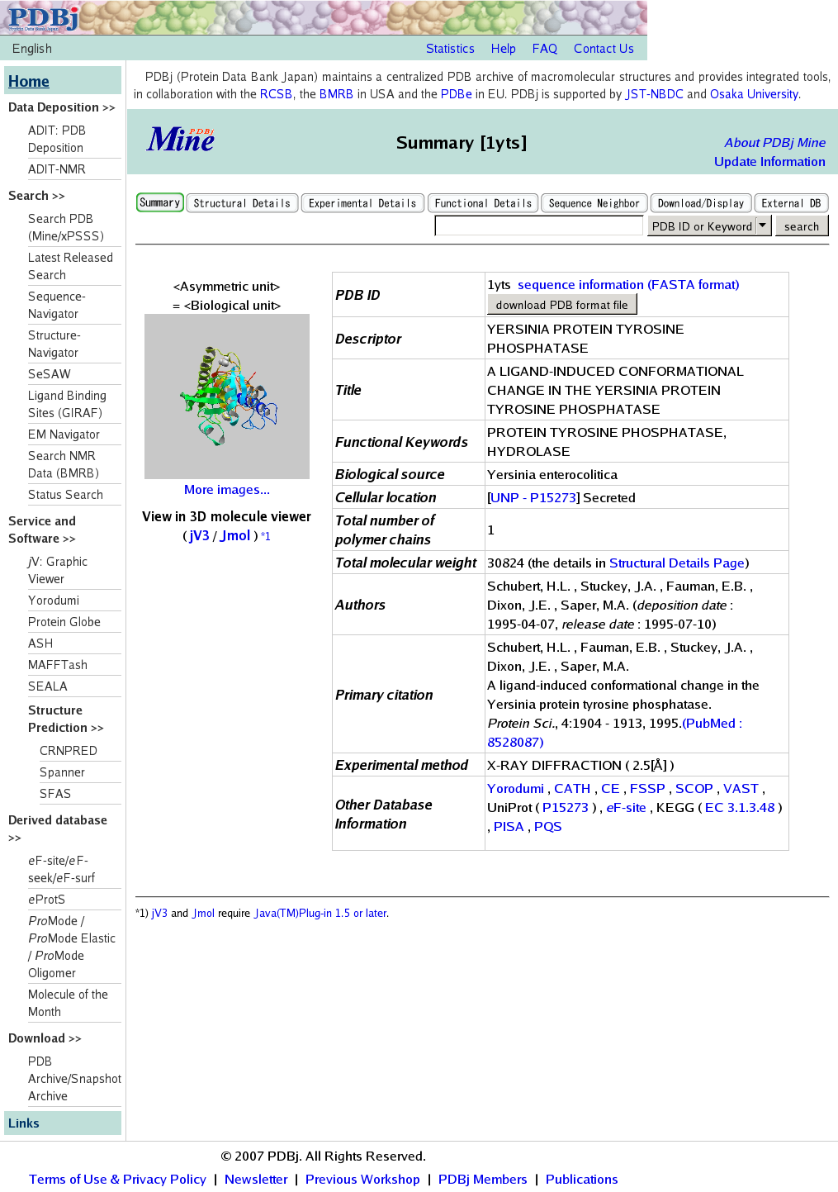838x1192 pixels.
Task: Switch to the Summary tab
Action: tap(159, 202)
